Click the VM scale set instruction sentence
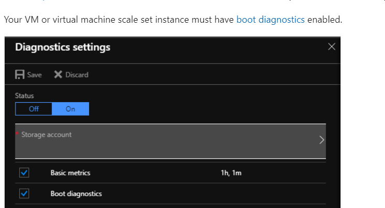Image resolution: width=385 pixels, height=208 pixels. point(173,20)
